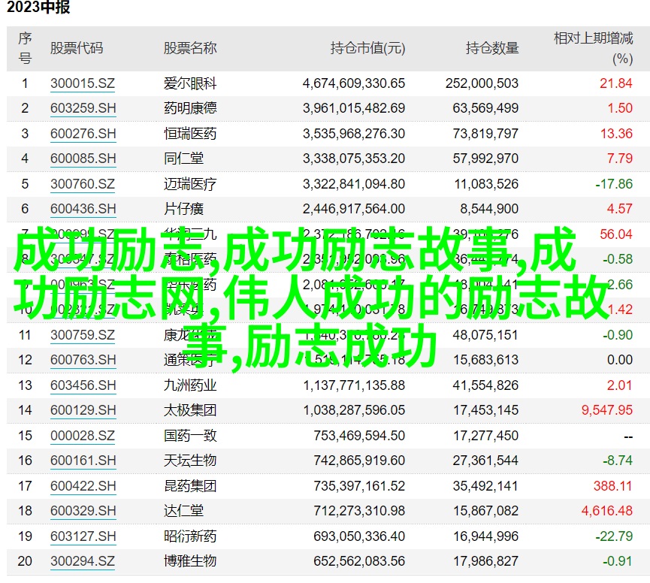Screen dimensions: 650x583
Task: Click market value 3,338,075,353.20
Action: point(354,159)
